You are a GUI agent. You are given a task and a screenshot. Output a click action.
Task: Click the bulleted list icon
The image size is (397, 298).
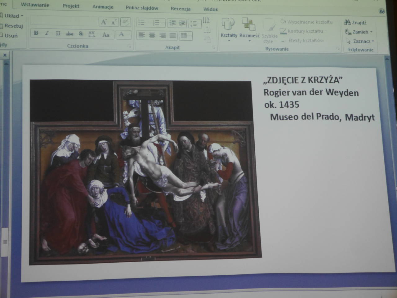[x=141, y=23]
